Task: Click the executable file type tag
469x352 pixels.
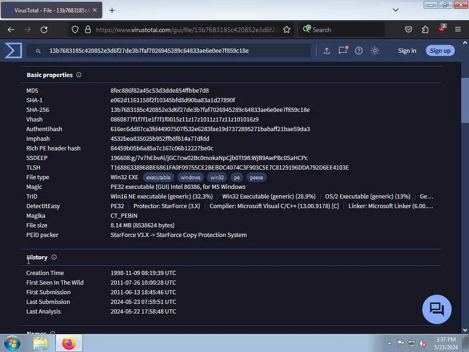Action: point(158,177)
